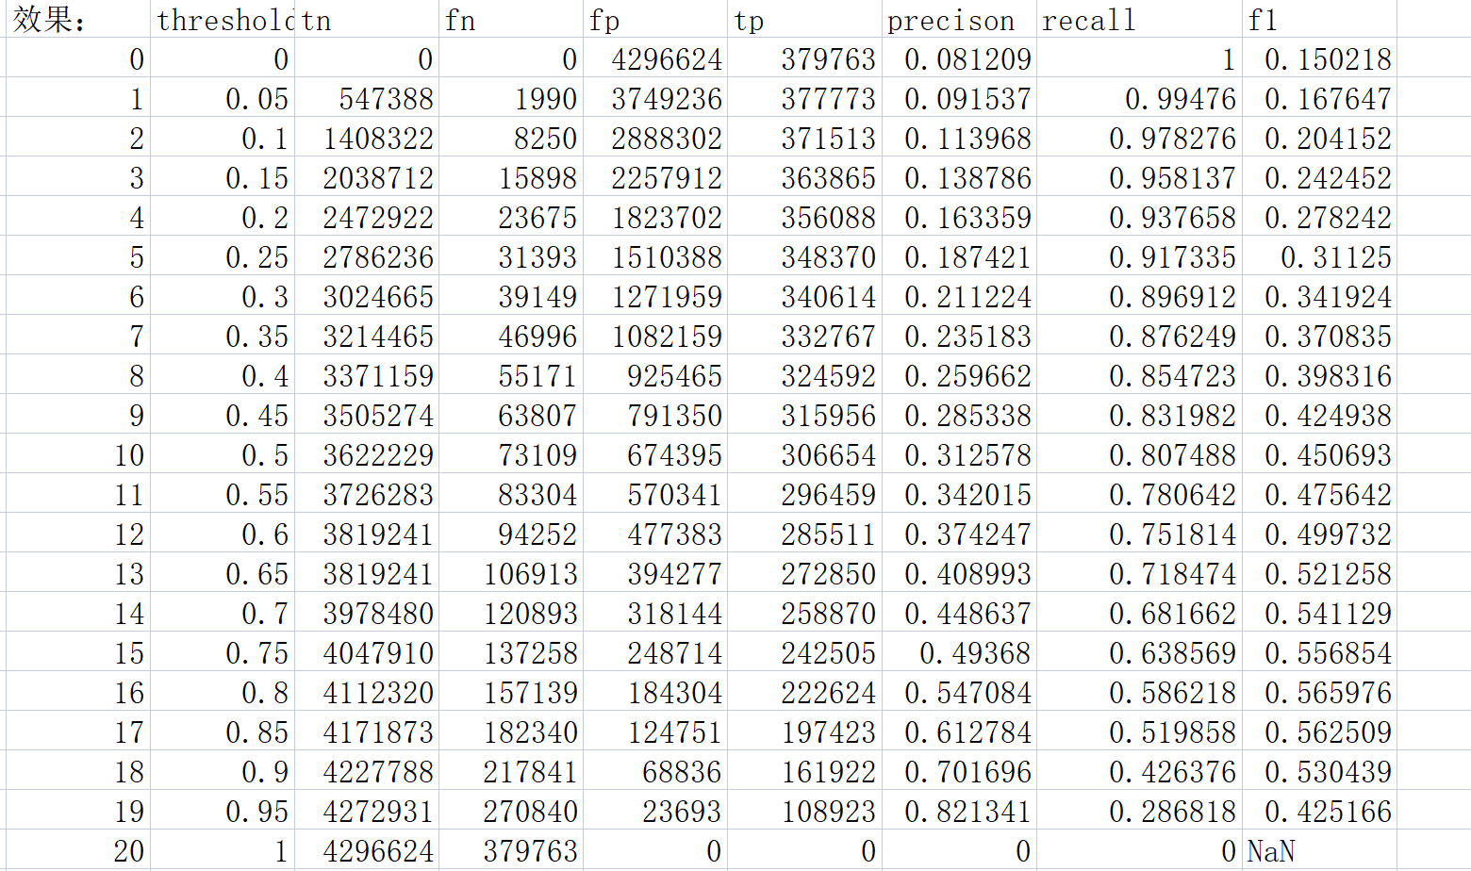Select recall value 0.519858

1139,731
